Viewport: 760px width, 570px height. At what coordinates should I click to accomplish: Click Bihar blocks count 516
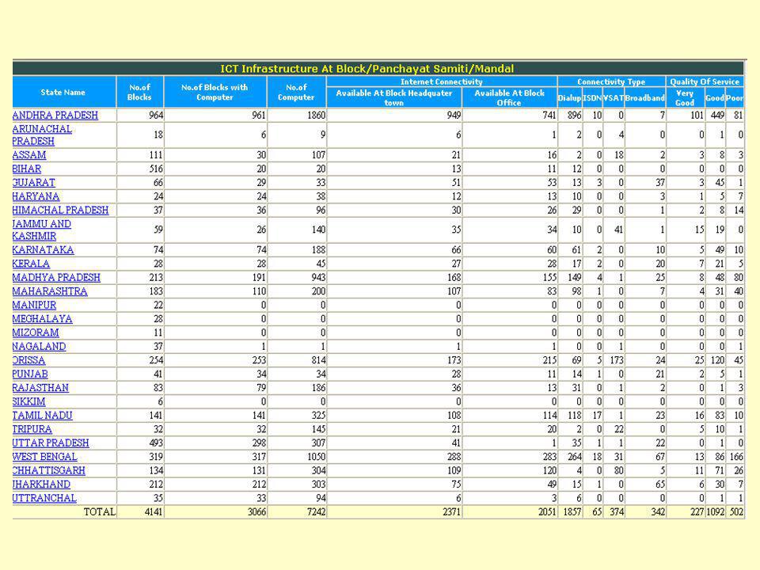click(156, 169)
